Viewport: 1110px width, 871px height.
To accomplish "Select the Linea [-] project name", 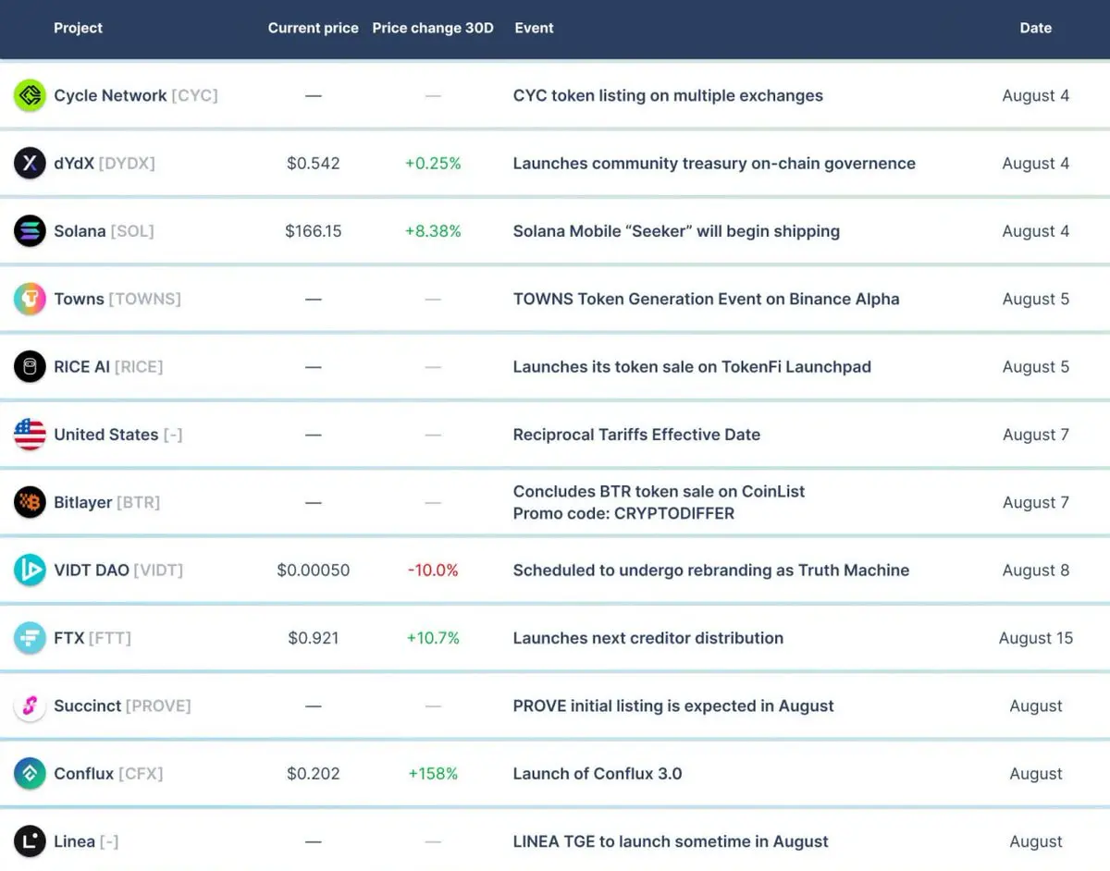I will click(86, 841).
